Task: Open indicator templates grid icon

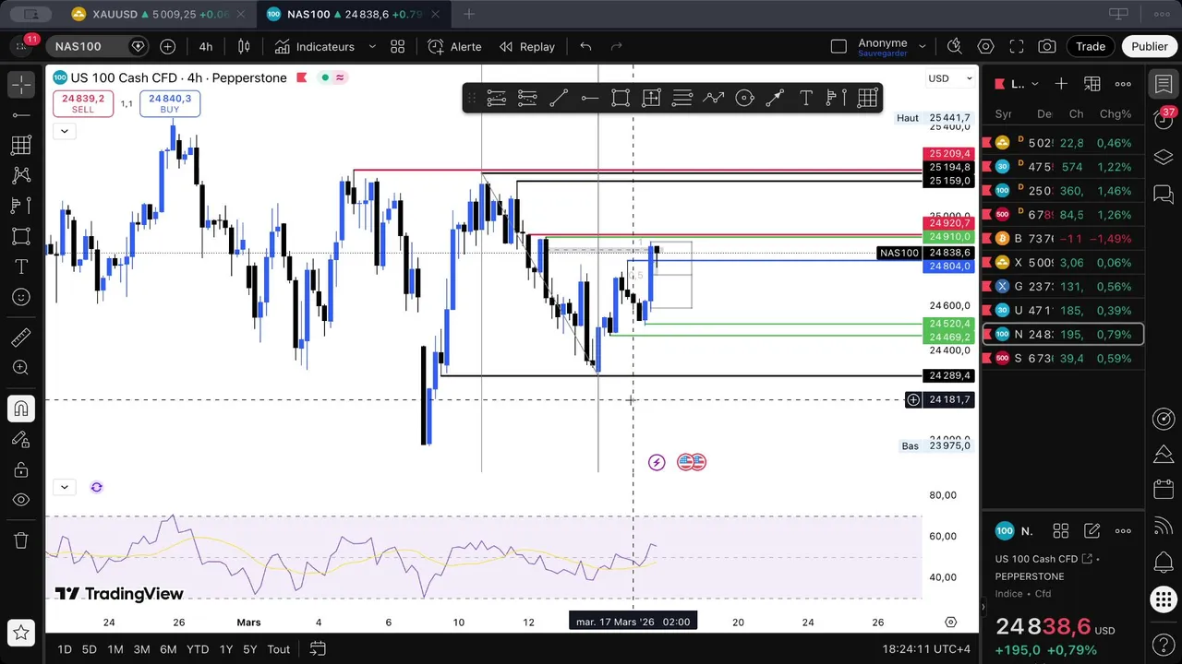Action: tap(398, 46)
